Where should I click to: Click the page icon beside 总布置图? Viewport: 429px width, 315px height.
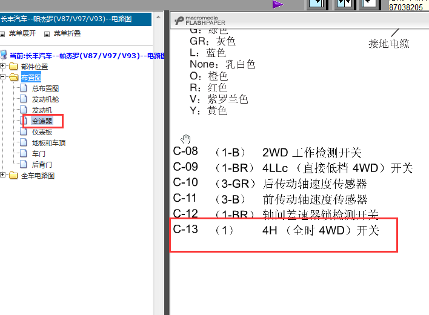pyautogui.click(x=24, y=88)
